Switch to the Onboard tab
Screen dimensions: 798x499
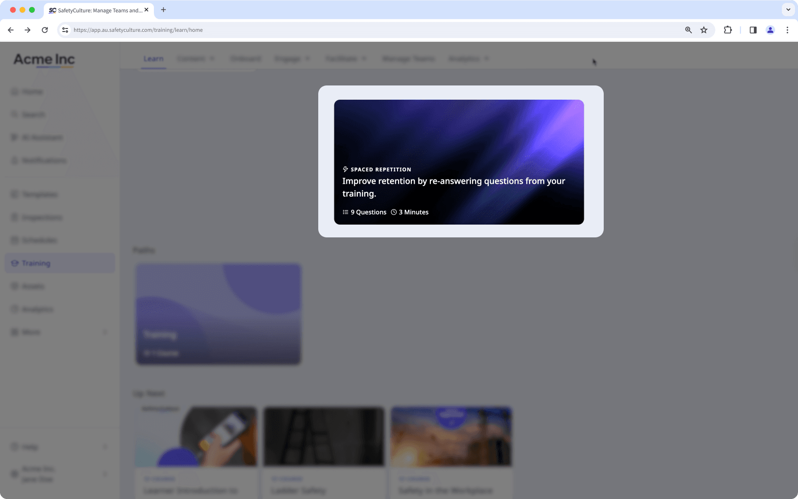246,58
